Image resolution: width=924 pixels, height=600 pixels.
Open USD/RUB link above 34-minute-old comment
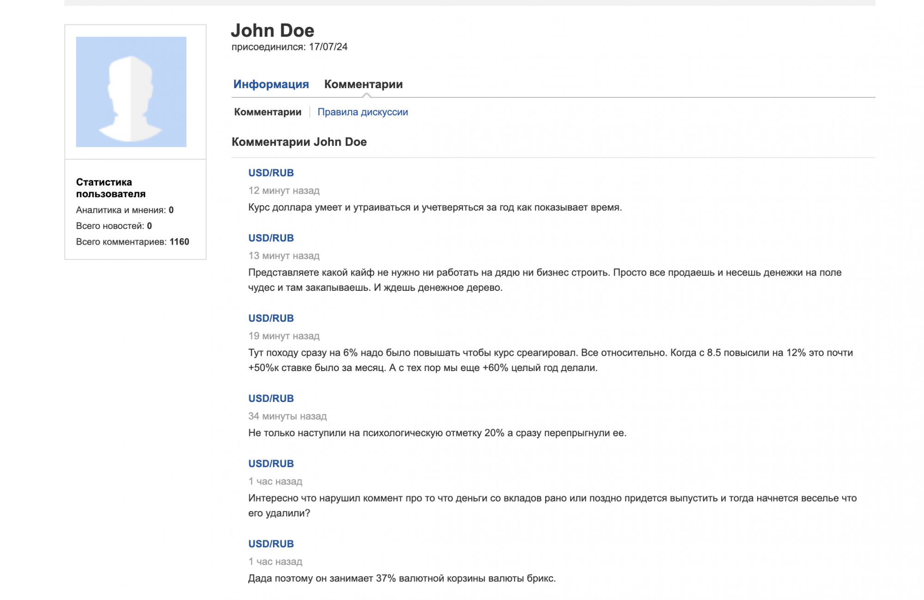[271, 398]
